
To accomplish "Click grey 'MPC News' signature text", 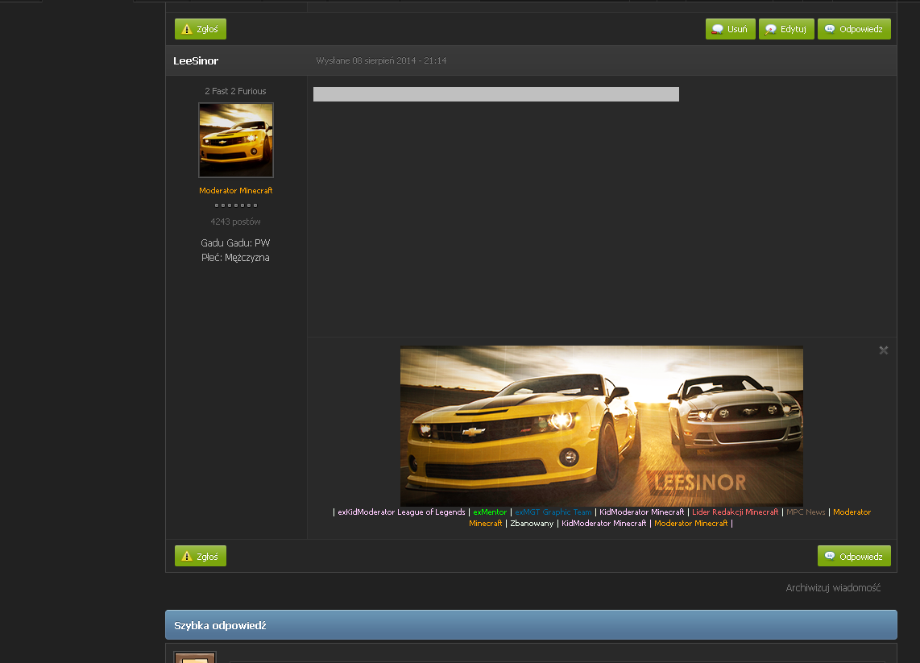I will coord(806,512).
